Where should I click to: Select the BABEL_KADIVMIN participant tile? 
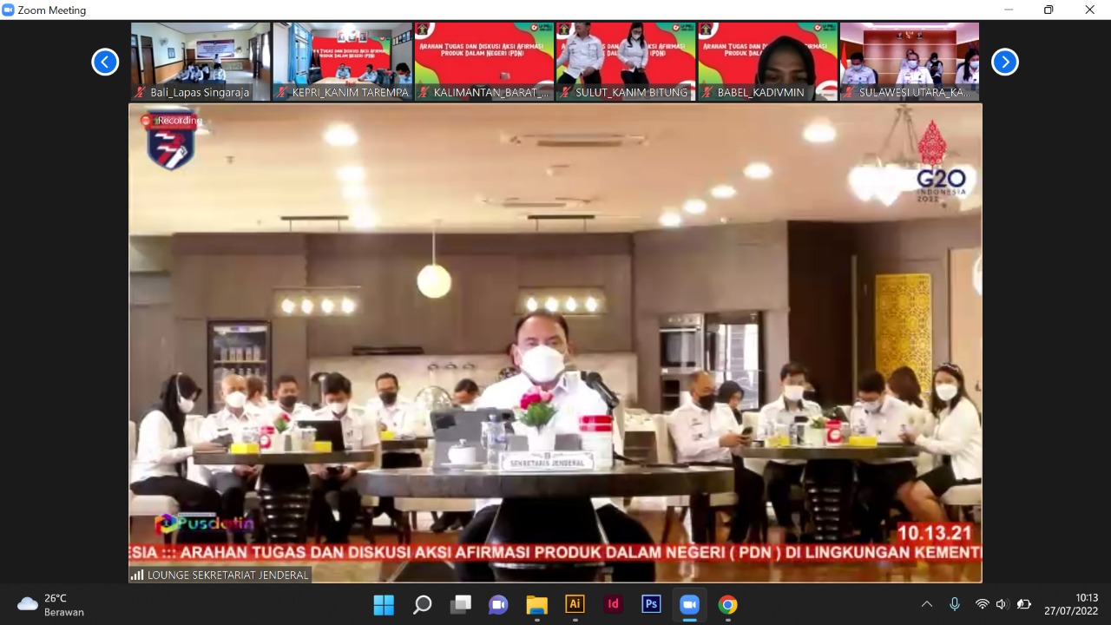(767, 61)
